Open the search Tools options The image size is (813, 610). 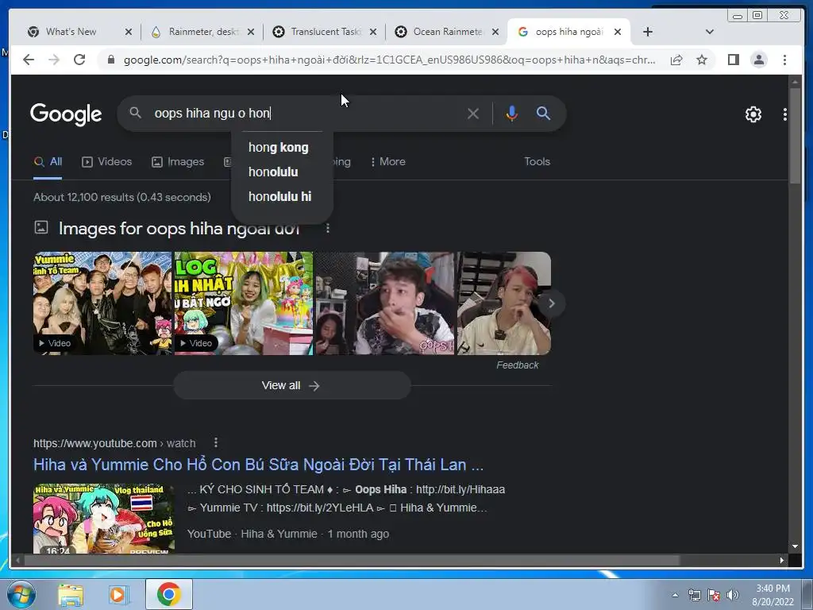(538, 161)
